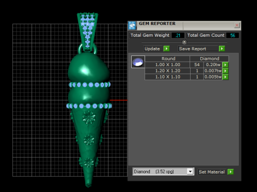Click the 0.007tw weight cell
This screenshot has width=257, height=192.
click(x=213, y=71)
